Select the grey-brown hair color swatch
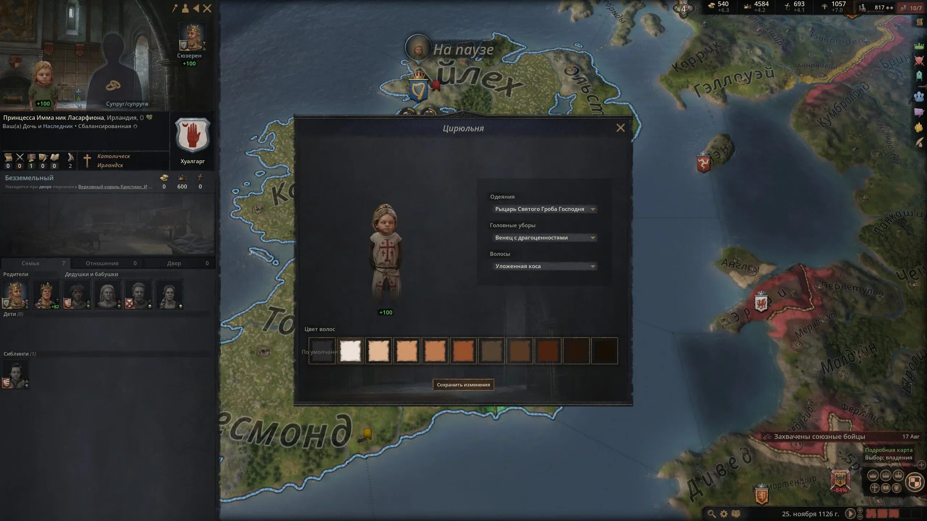The image size is (927, 521). 491,351
